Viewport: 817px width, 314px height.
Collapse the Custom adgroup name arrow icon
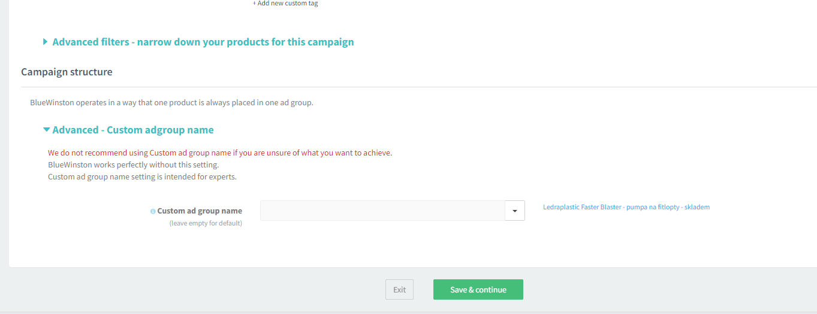point(46,130)
